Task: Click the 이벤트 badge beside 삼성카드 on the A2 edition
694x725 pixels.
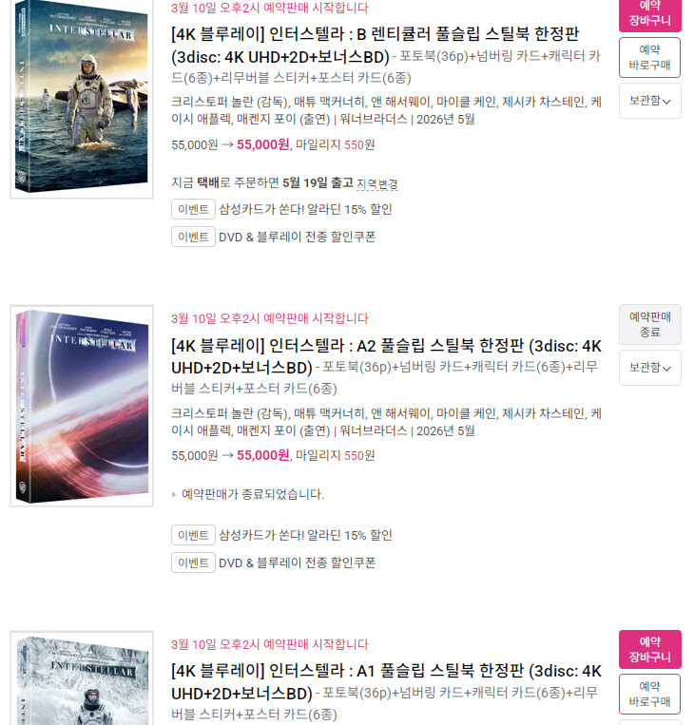Action: click(193, 535)
